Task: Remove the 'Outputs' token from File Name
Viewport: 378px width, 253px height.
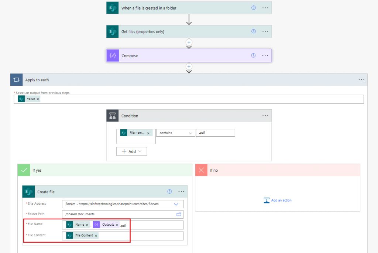Action: click(x=117, y=225)
